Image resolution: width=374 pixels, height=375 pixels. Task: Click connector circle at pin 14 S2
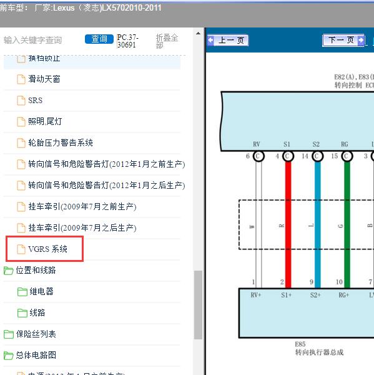pyautogui.click(x=318, y=156)
